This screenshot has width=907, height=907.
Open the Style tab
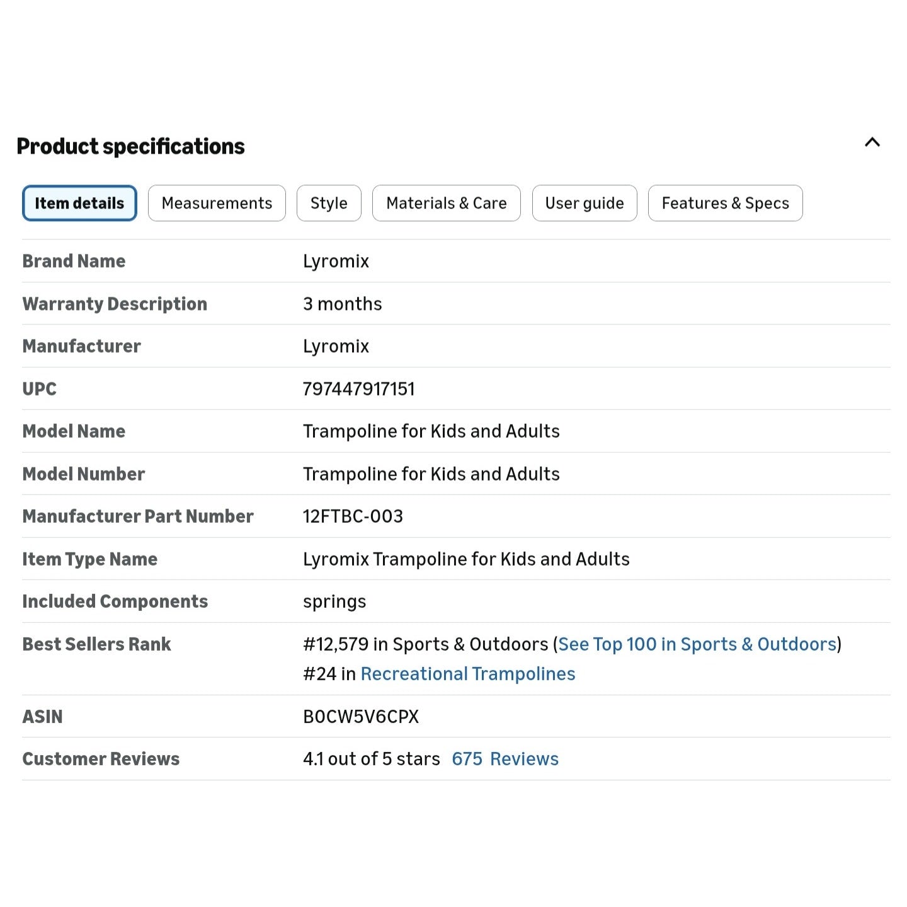click(x=329, y=203)
